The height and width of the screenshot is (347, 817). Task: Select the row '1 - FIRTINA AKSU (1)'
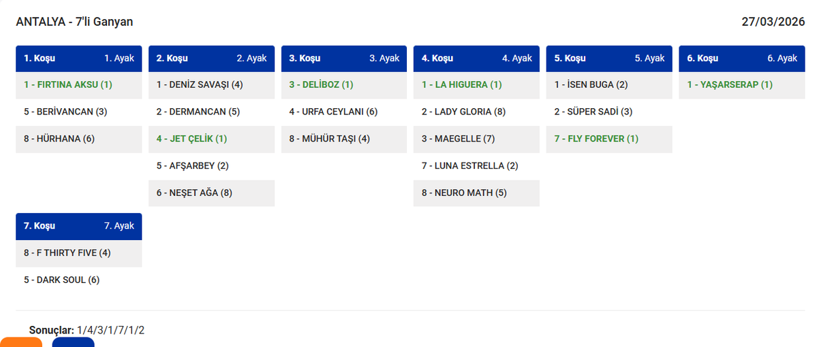[78, 85]
